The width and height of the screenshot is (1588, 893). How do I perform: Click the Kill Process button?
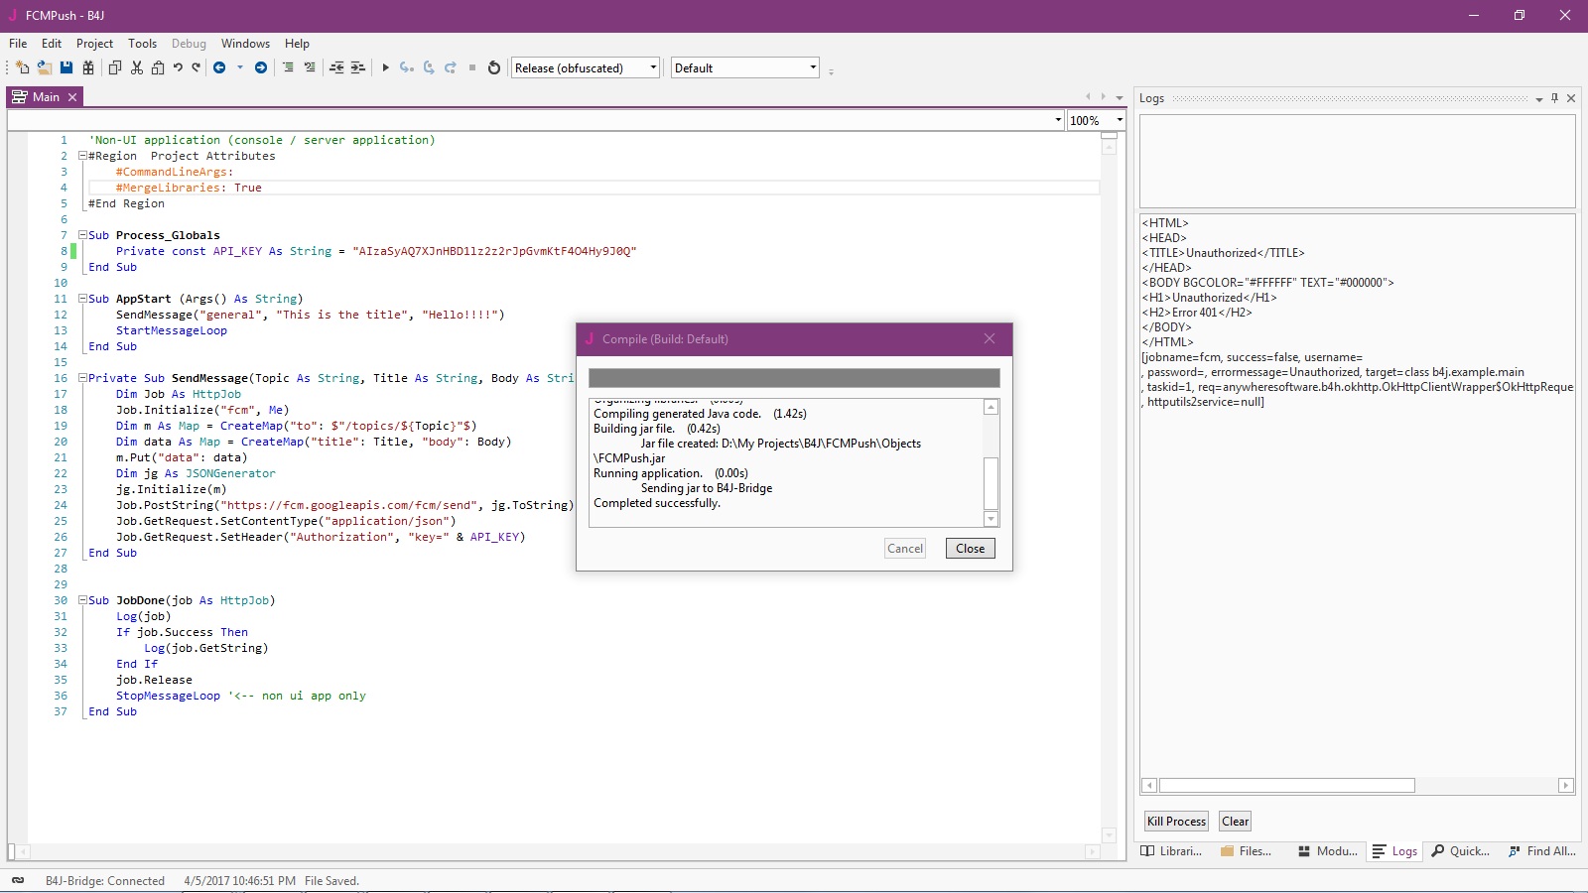(1176, 822)
